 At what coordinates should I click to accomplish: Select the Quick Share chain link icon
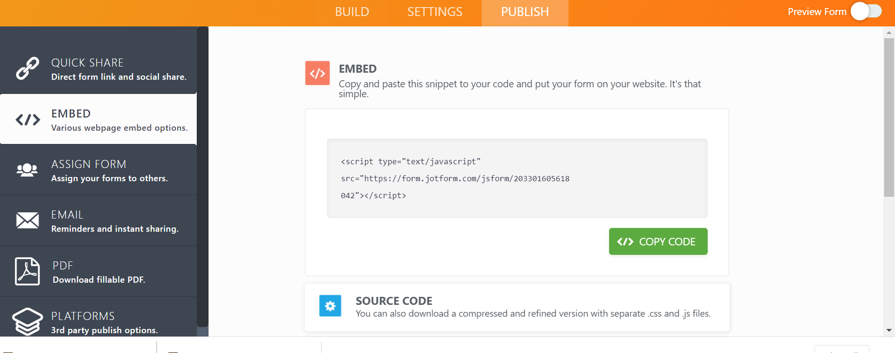[27, 68]
